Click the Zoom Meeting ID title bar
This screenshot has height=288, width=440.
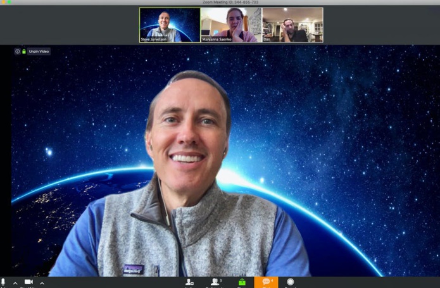tap(229, 3)
